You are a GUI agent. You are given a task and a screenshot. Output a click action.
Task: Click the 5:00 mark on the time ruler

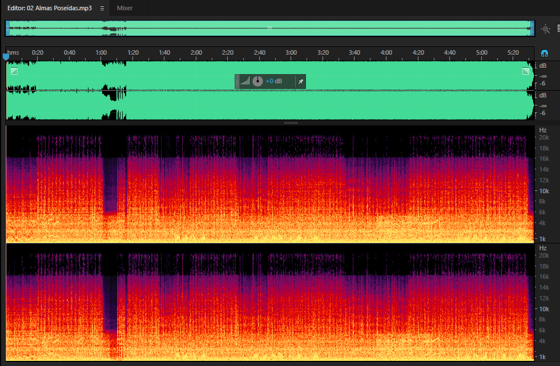tap(481, 52)
